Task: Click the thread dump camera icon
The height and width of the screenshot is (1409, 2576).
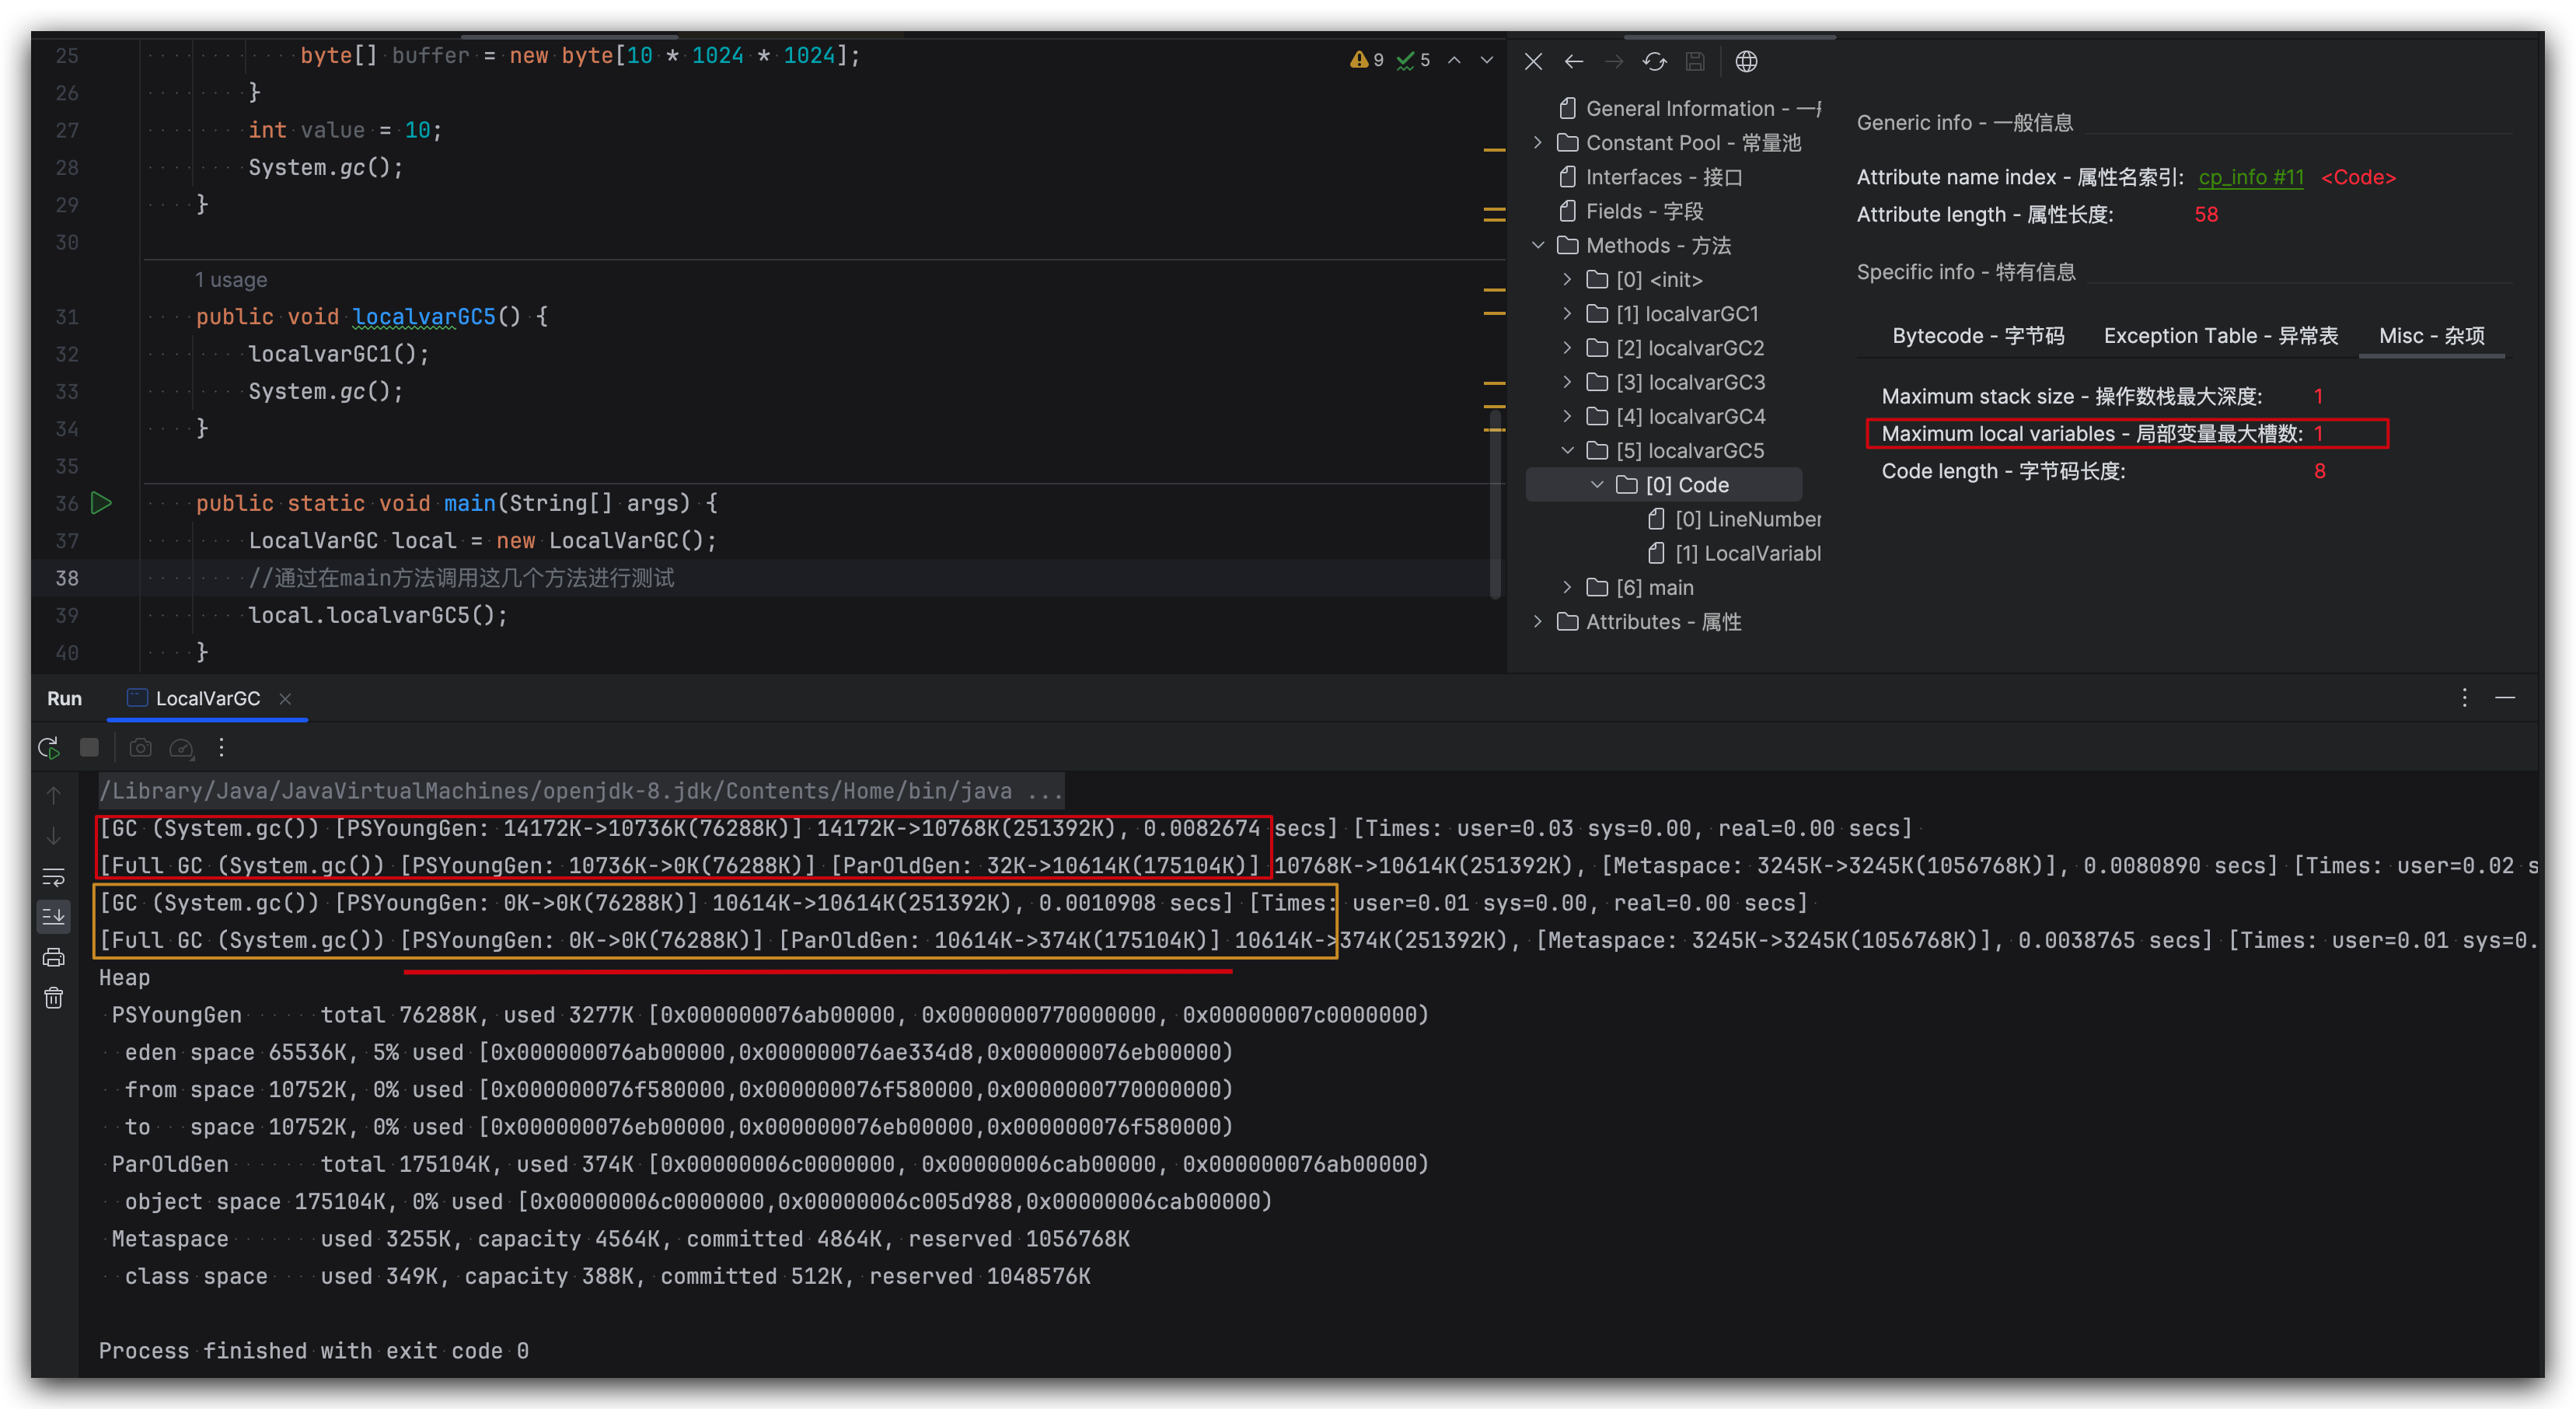Action: (141, 747)
